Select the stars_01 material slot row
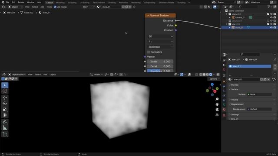The image size is (278, 156). (x=250, y=66)
